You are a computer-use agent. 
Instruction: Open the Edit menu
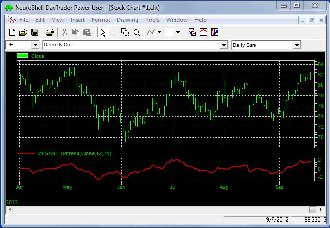tap(40, 20)
